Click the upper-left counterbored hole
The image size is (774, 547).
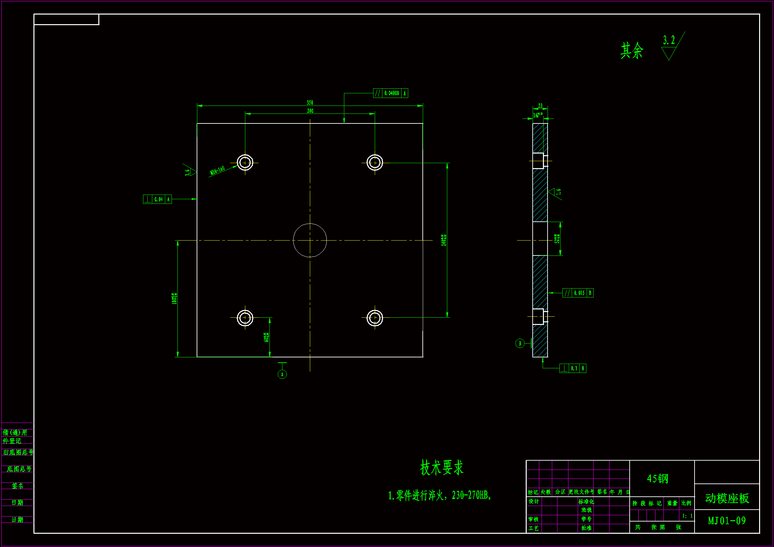coord(245,162)
